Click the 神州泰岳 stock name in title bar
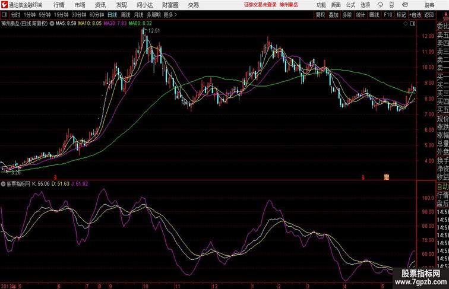The height and width of the screenshot is (289, 449). point(289,5)
